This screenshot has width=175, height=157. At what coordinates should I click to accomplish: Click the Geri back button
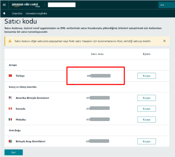(14, 153)
